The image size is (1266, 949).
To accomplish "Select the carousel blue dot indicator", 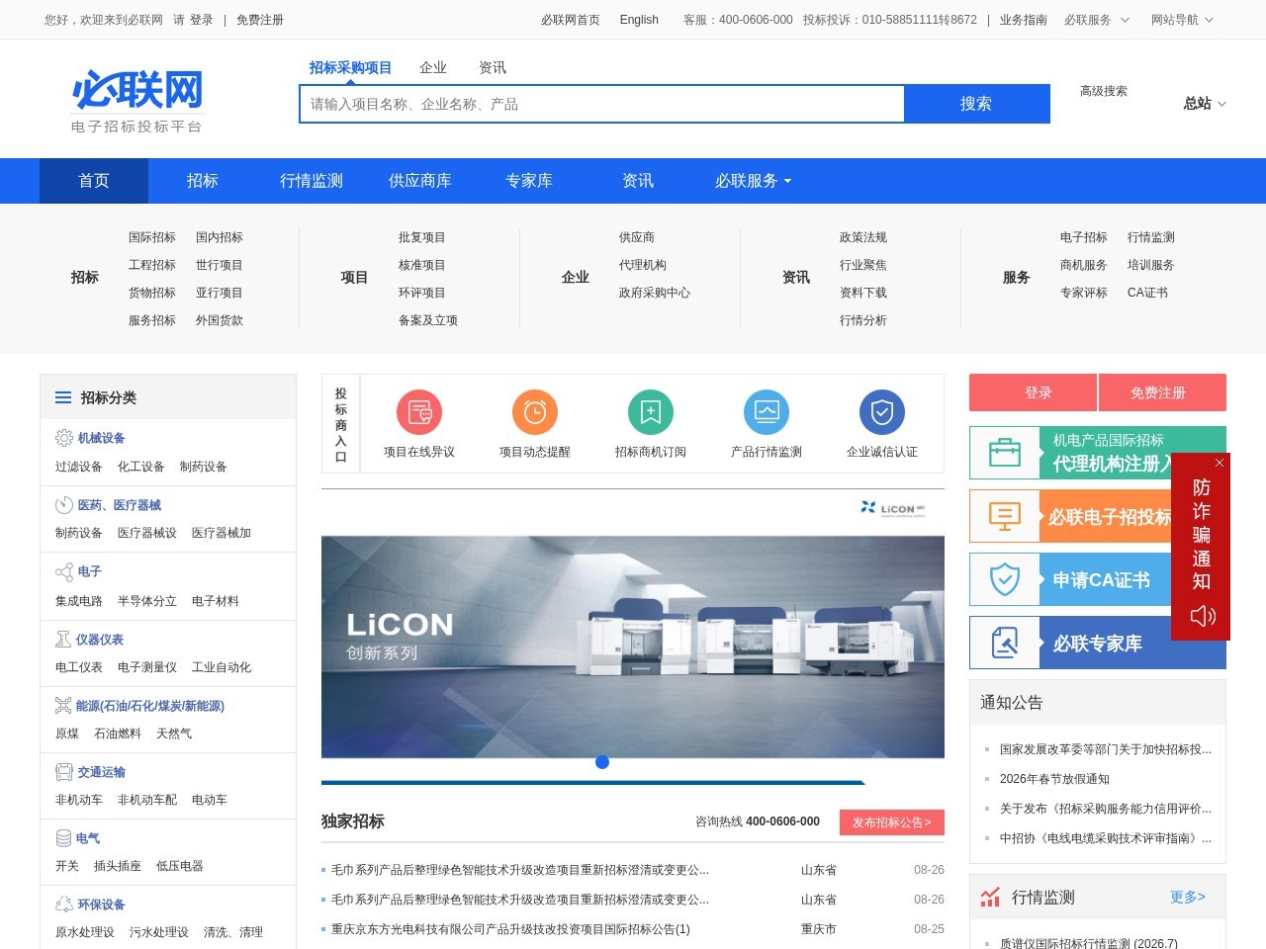I will click(x=602, y=762).
